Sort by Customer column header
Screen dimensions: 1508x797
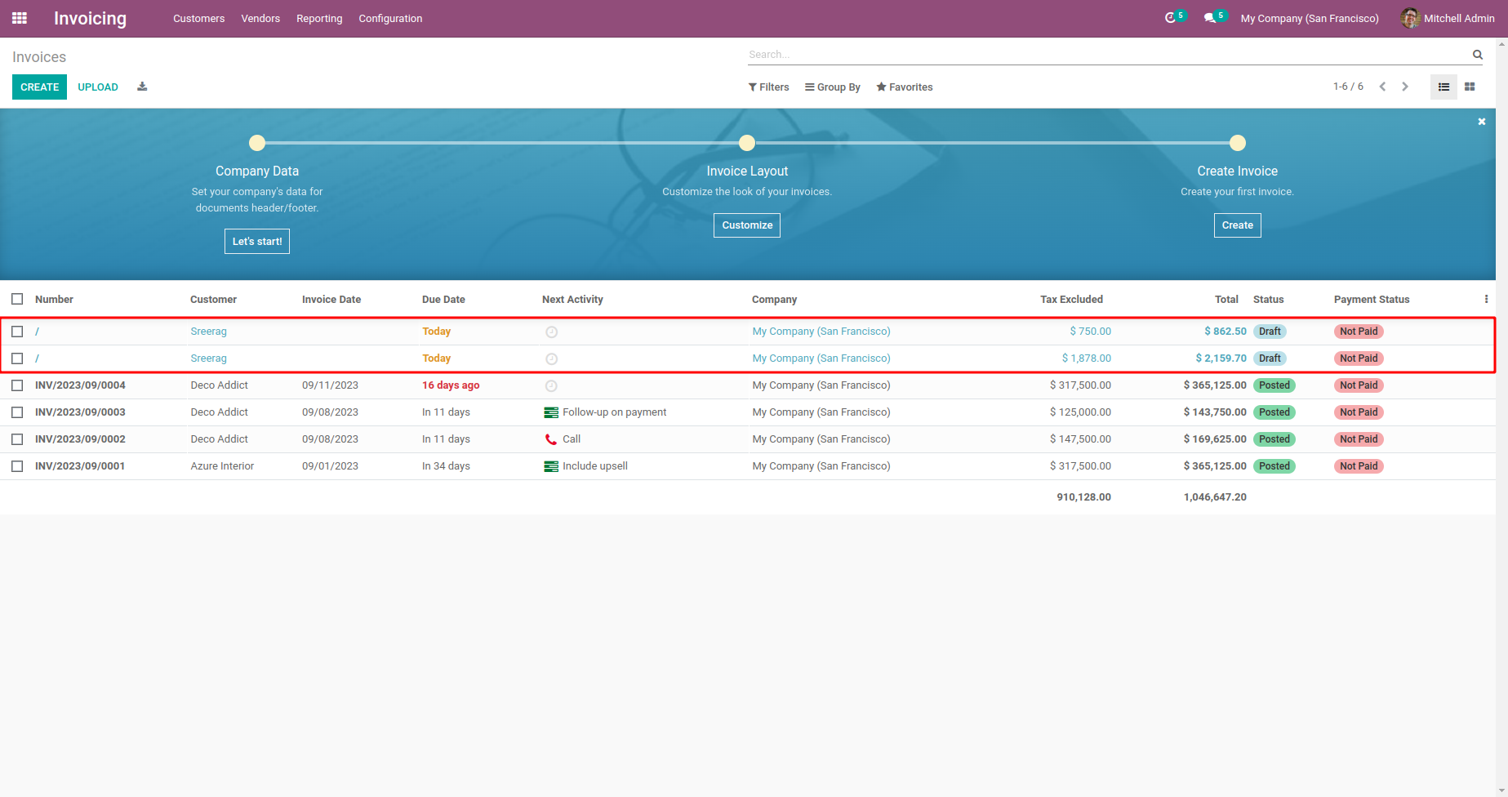click(x=213, y=300)
